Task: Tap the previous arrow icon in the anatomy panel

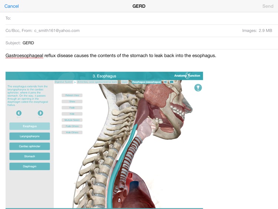Action: tap(19, 113)
